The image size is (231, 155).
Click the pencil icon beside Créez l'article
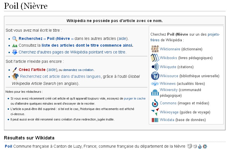point(14,70)
